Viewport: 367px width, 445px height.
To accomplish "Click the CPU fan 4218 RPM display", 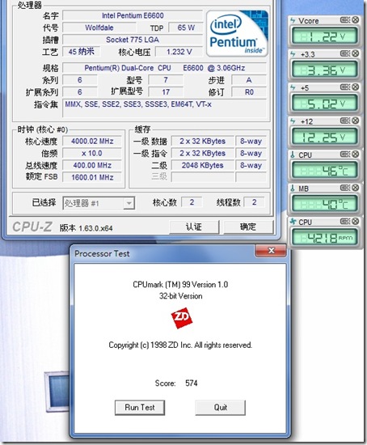I will coord(324,237).
